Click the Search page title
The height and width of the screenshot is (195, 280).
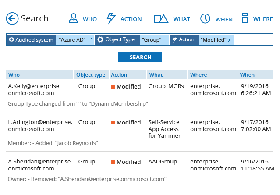point(35,18)
